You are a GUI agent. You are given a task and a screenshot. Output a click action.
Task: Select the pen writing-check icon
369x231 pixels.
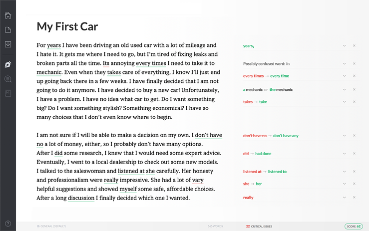tap(8, 65)
